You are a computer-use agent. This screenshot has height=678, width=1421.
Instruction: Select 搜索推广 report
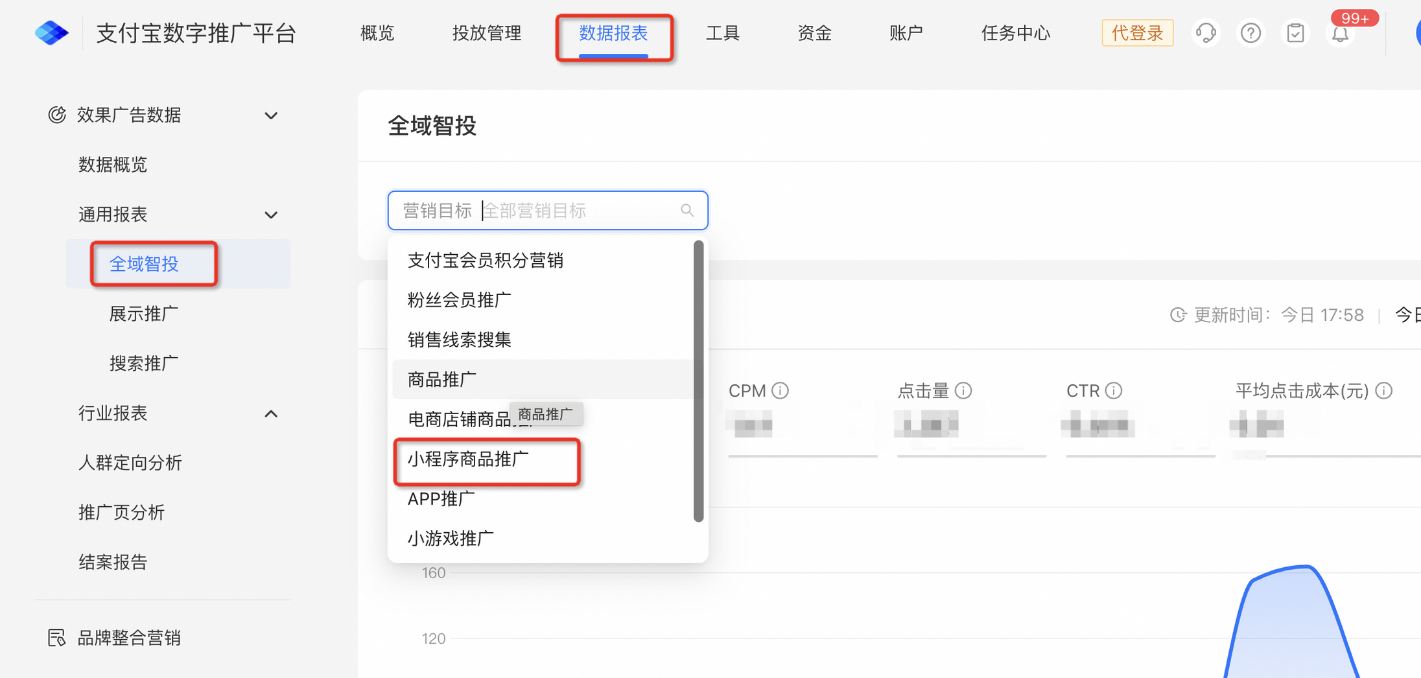(x=144, y=364)
